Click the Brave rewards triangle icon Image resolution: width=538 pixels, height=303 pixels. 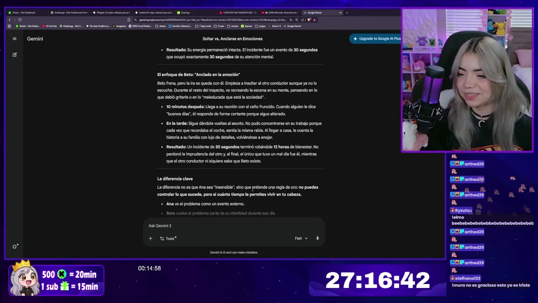tap(314, 20)
